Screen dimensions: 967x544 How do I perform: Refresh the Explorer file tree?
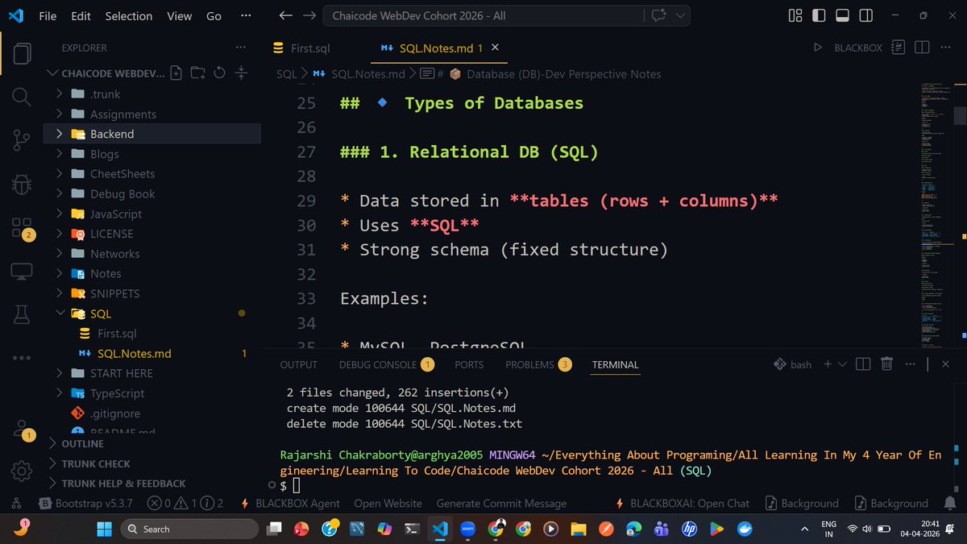(219, 73)
